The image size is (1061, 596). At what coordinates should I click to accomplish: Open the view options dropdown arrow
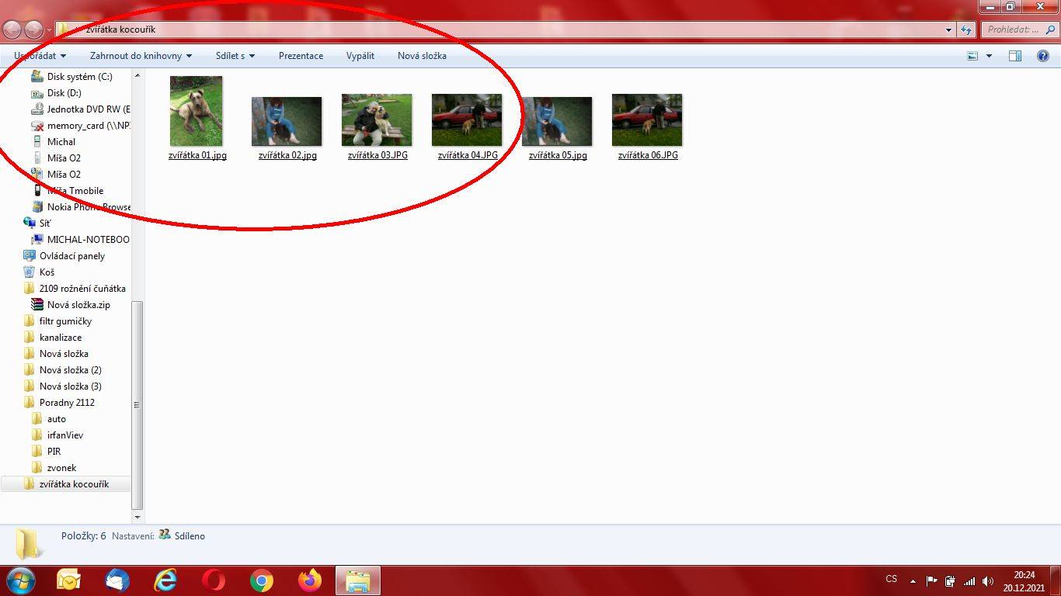989,56
